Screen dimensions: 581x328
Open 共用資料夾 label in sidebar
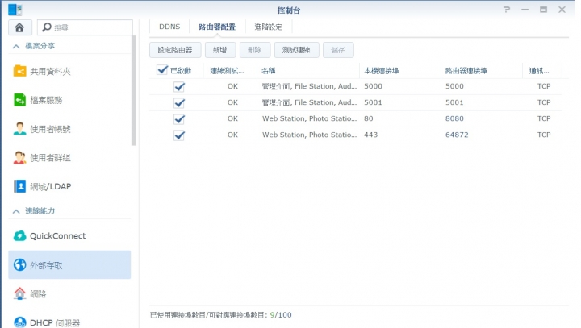[50, 71]
